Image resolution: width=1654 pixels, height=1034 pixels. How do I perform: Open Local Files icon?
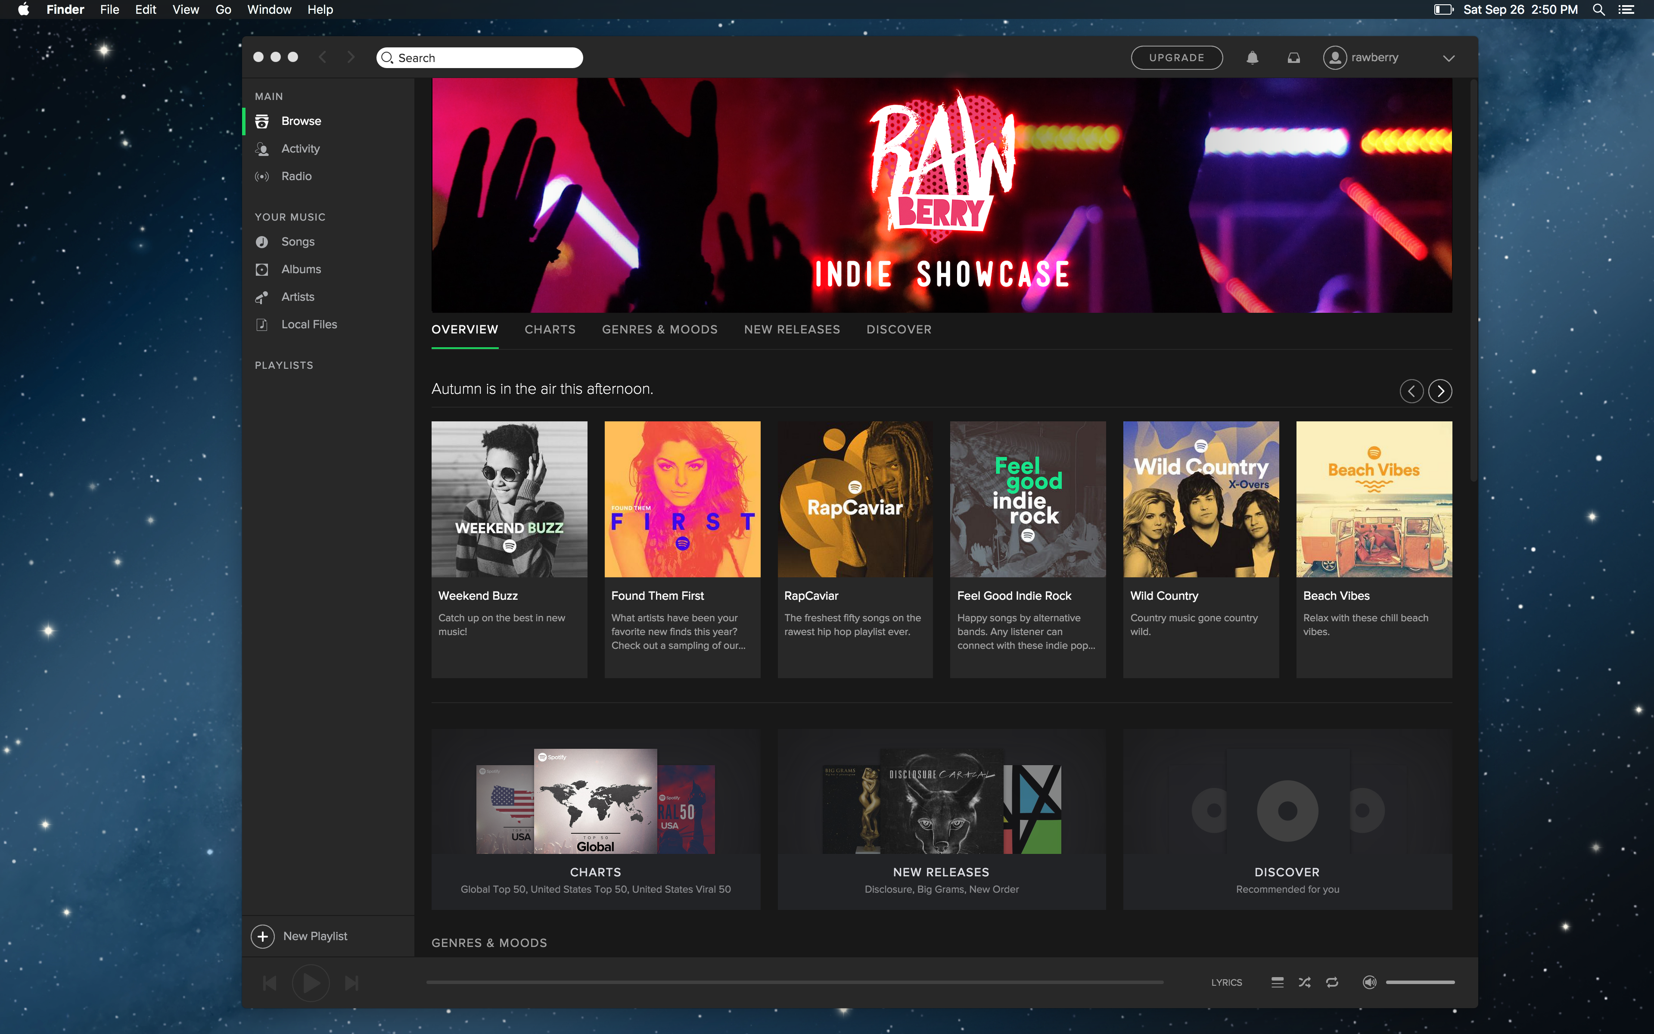[x=262, y=324]
